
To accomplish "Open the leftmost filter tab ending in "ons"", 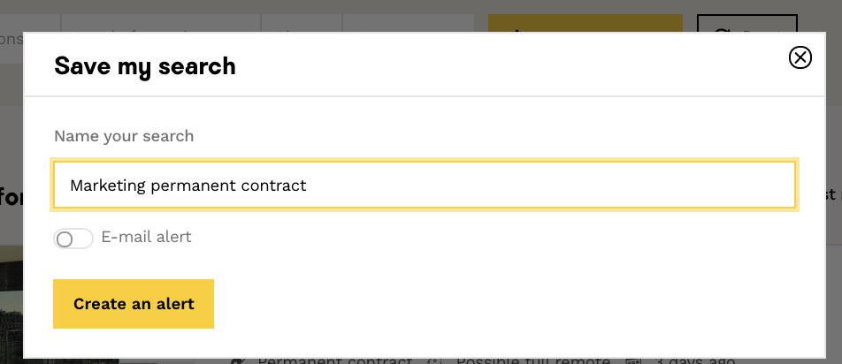I will 11,39.
